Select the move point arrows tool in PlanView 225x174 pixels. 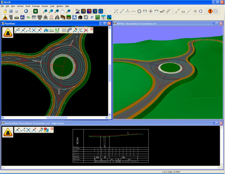tap(34, 30)
